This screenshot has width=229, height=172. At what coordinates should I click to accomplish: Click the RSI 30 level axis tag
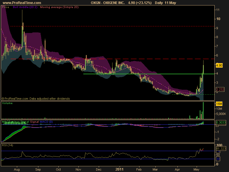(x=218, y=159)
